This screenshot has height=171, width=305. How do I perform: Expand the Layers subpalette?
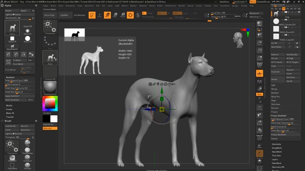click(274, 159)
